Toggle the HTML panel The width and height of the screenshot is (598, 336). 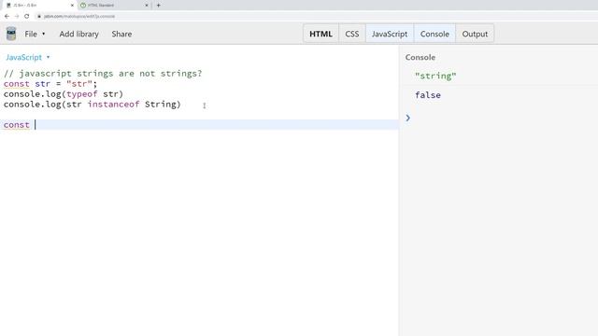pyautogui.click(x=320, y=34)
